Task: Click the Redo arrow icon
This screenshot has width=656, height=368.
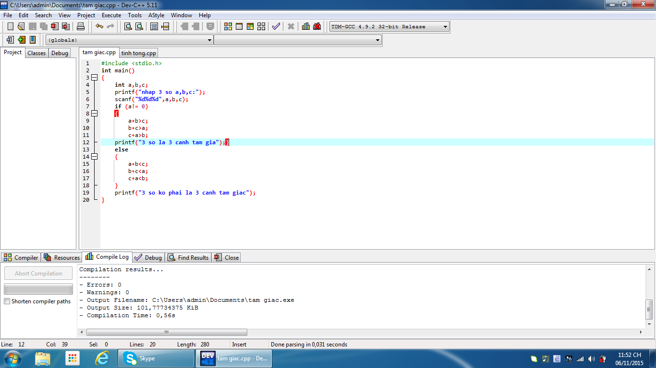Action: click(x=110, y=26)
